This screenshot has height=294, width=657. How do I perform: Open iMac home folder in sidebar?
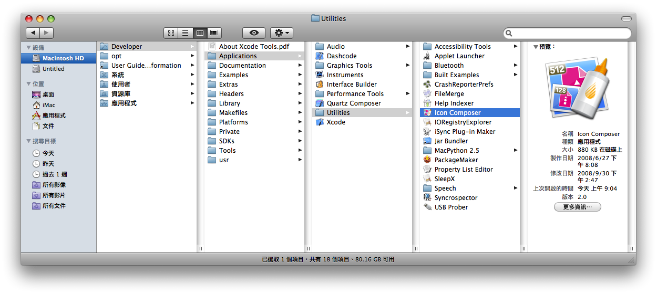[58, 105]
